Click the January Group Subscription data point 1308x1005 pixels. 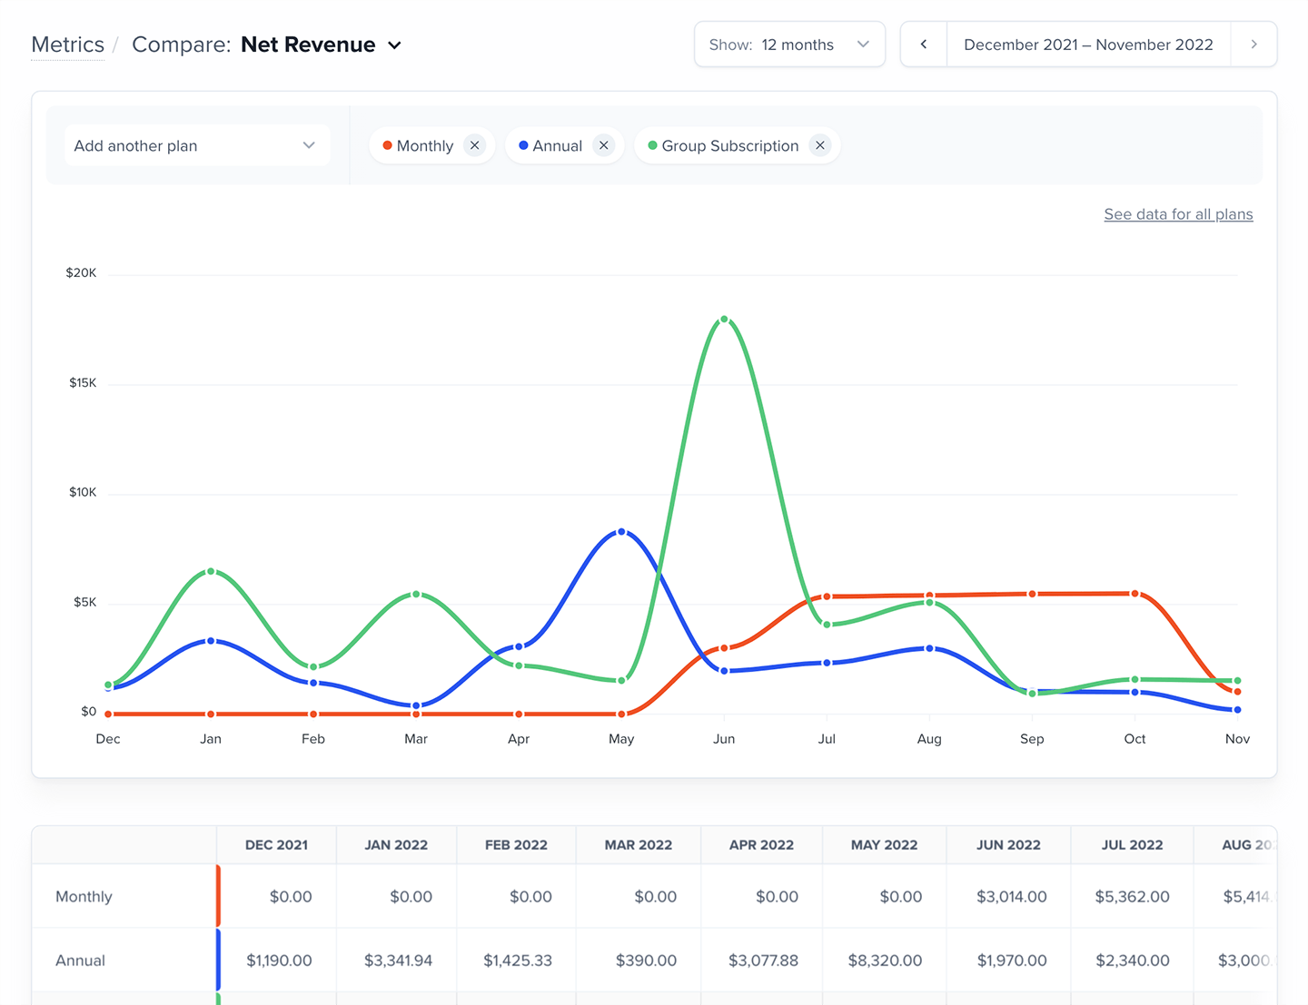pyautogui.click(x=211, y=572)
